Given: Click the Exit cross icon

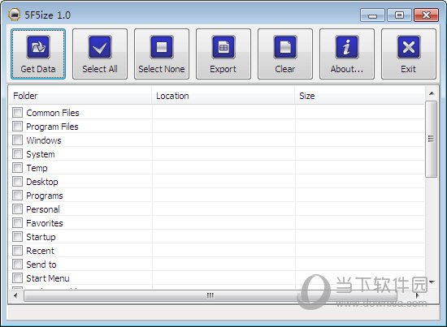Looking at the screenshot, I should click(x=409, y=47).
